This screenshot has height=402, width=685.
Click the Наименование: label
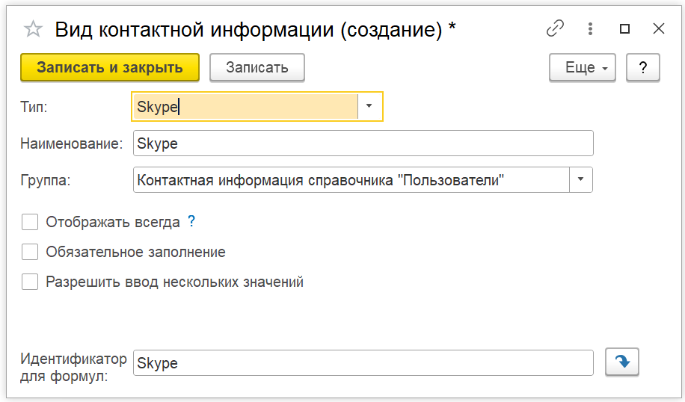[x=72, y=143]
